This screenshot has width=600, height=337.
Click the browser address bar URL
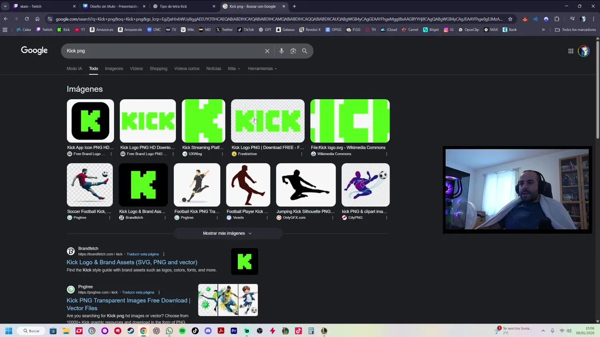coord(279,19)
